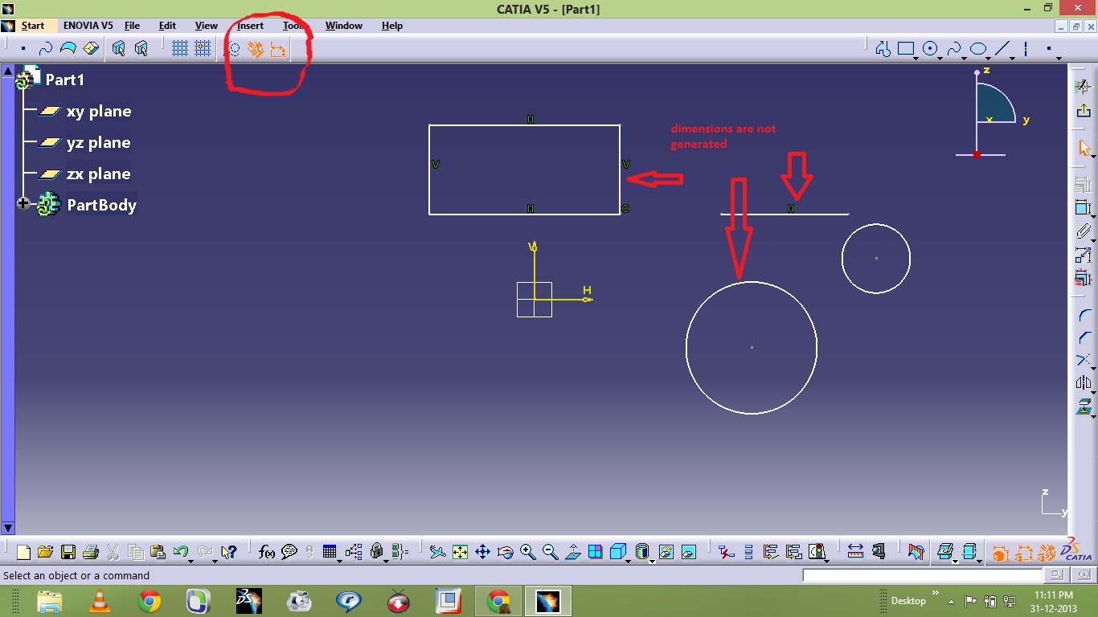Screen dimensions: 1098x617
Task: Click the Zoom In magnifier
Action: pyautogui.click(x=527, y=552)
